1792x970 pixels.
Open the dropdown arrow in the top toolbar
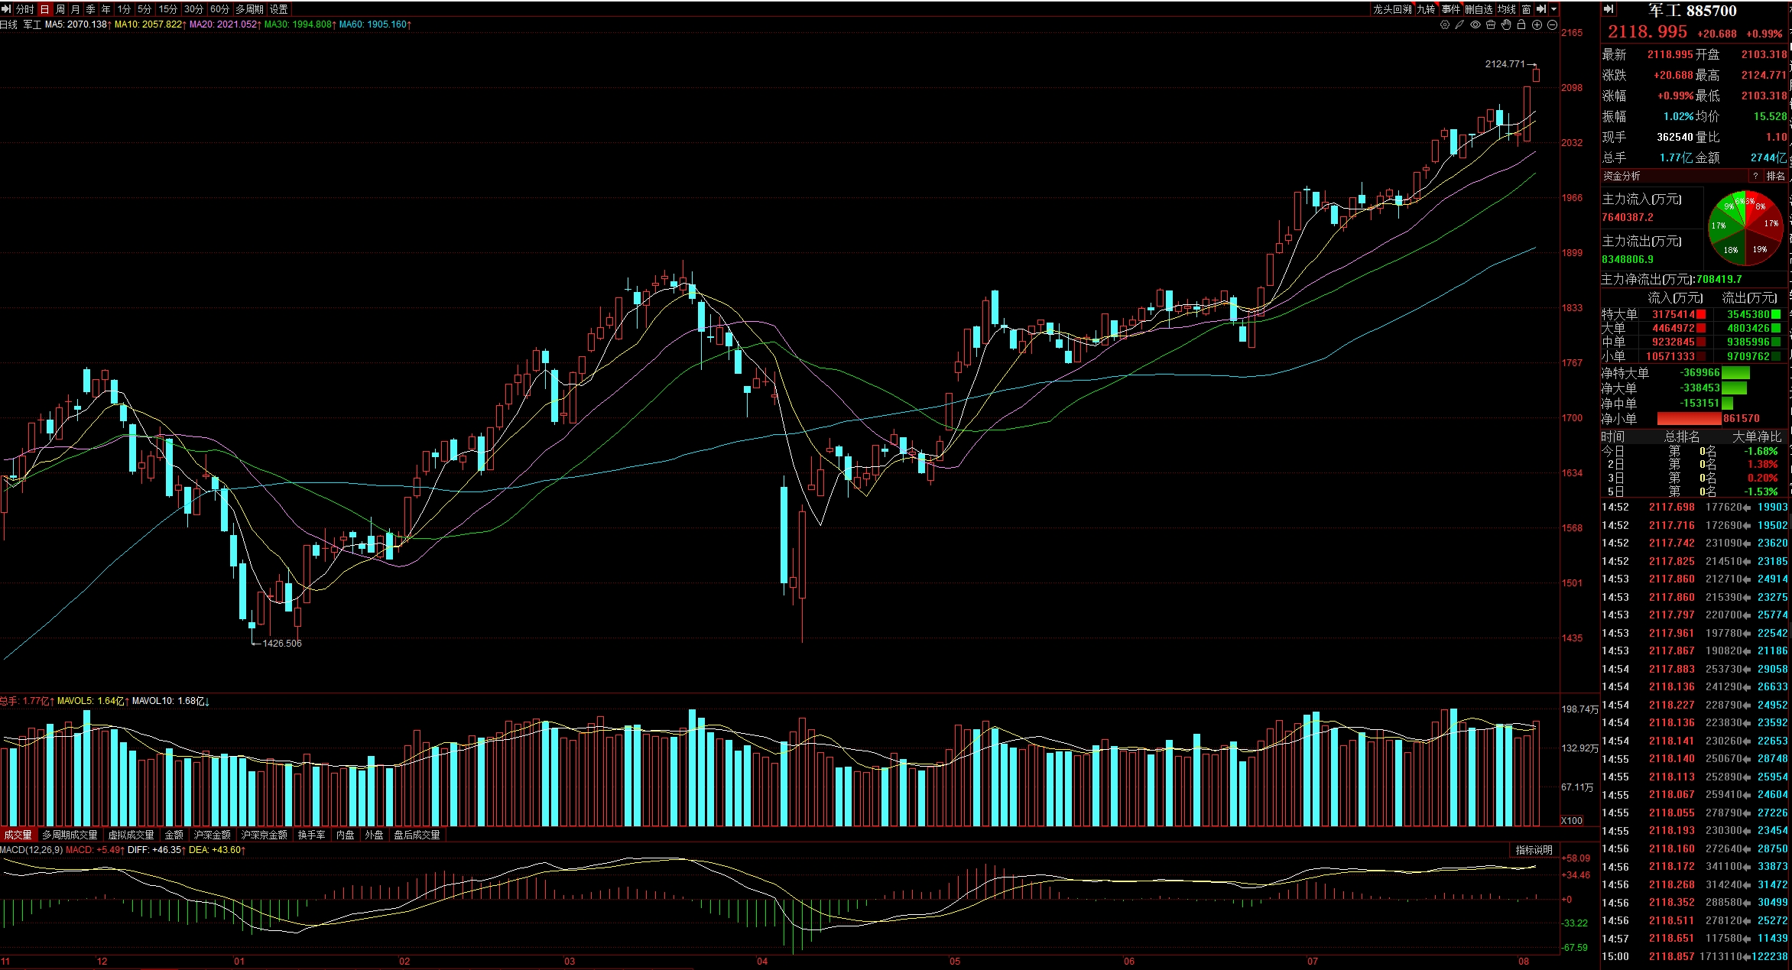pos(1554,9)
